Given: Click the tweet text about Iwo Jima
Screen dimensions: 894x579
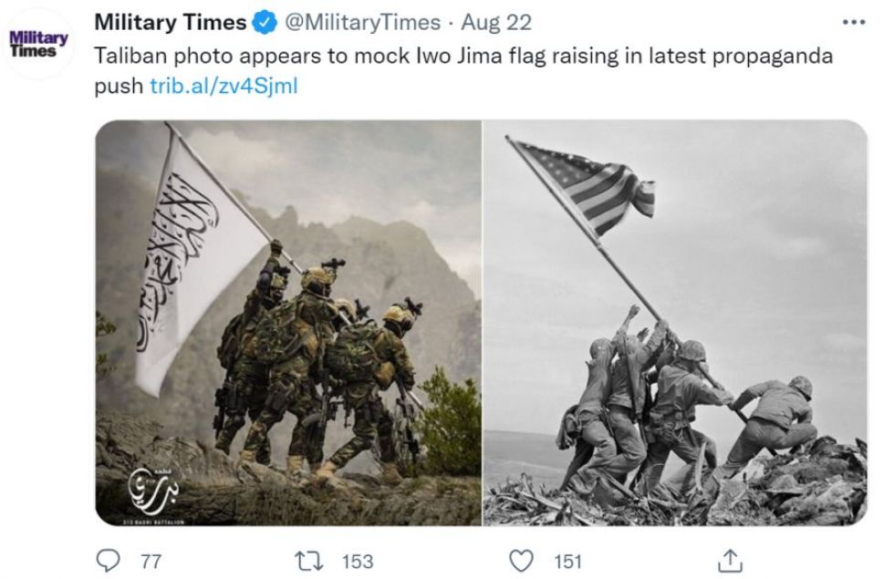Looking at the screenshot, I should pos(463,71).
